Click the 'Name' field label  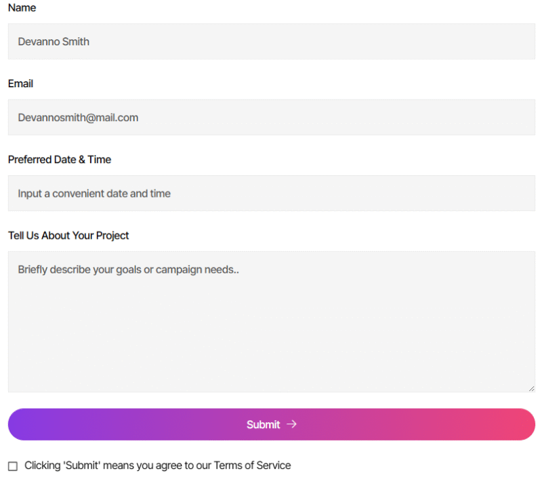(x=22, y=7)
